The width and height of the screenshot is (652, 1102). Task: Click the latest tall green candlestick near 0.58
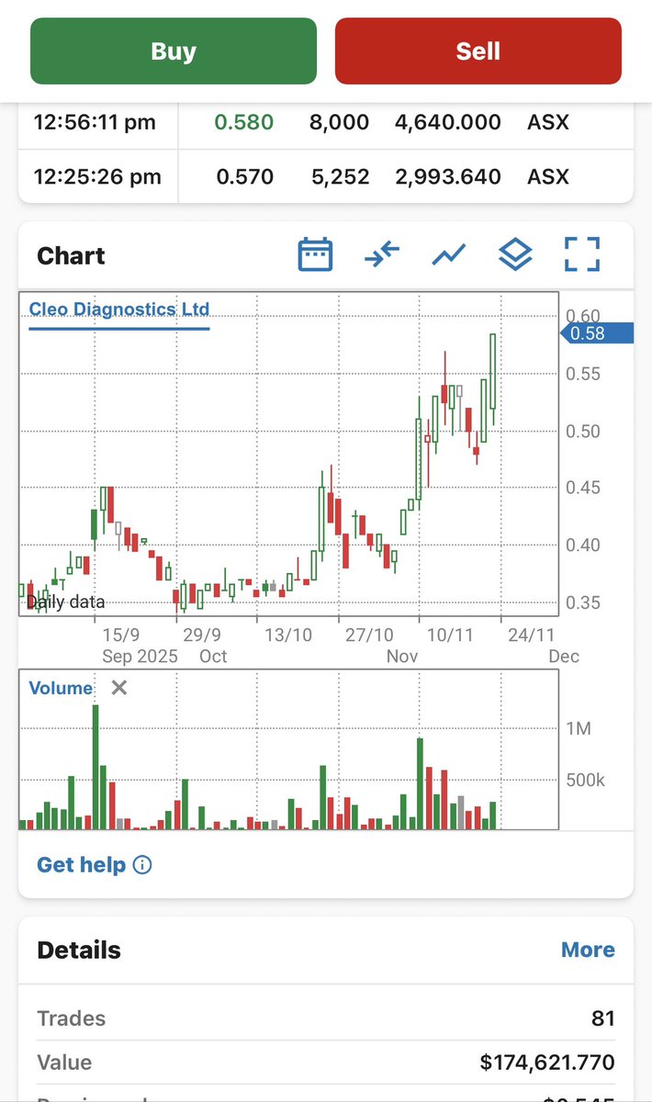[x=493, y=371]
